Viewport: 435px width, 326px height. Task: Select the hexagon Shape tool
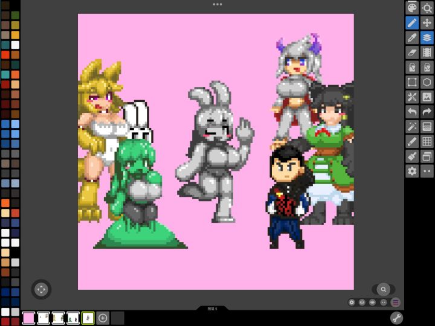427,82
